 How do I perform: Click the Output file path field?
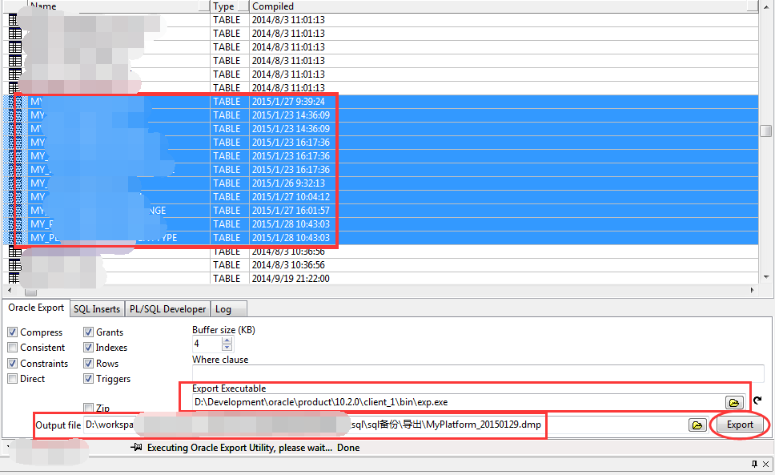click(x=384, y=425)
